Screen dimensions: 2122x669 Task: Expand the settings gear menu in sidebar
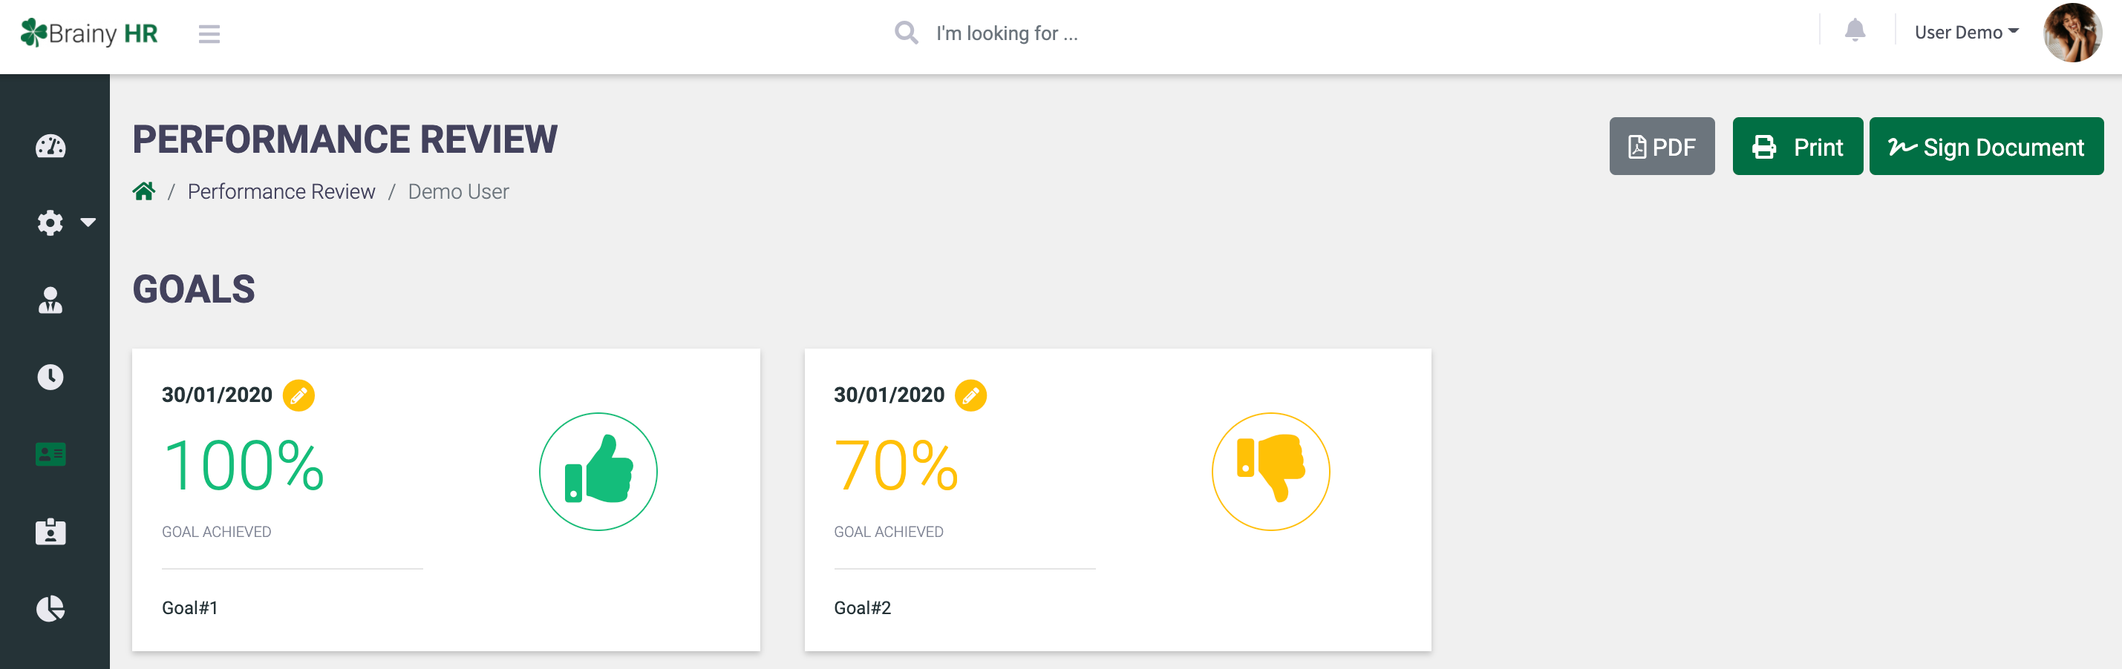coord(66,223)
